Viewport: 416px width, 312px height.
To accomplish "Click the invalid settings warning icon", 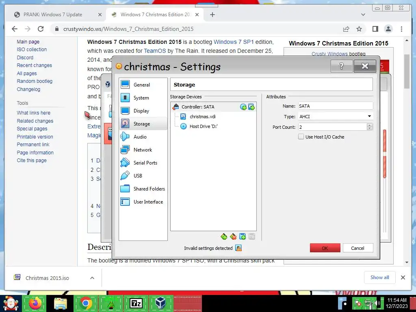I will (238, 248).
